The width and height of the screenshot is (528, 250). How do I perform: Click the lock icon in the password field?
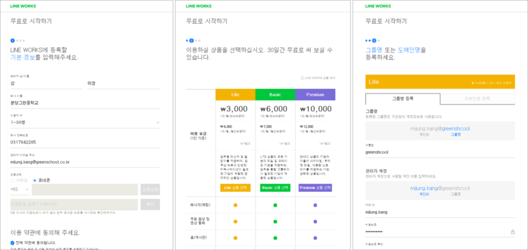[x=512, y=232]
